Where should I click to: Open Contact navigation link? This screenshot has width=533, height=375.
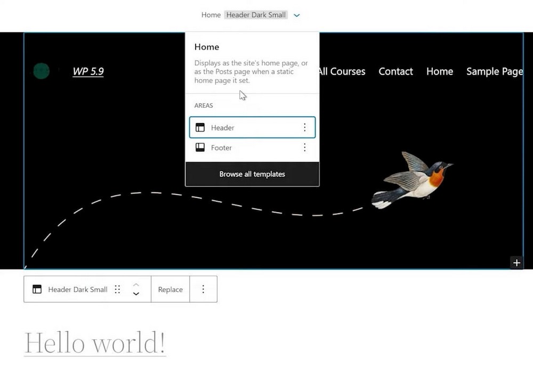(x=395, y=71)
